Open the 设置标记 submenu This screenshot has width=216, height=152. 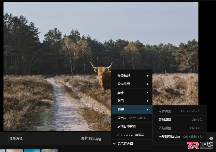[132, 76]
